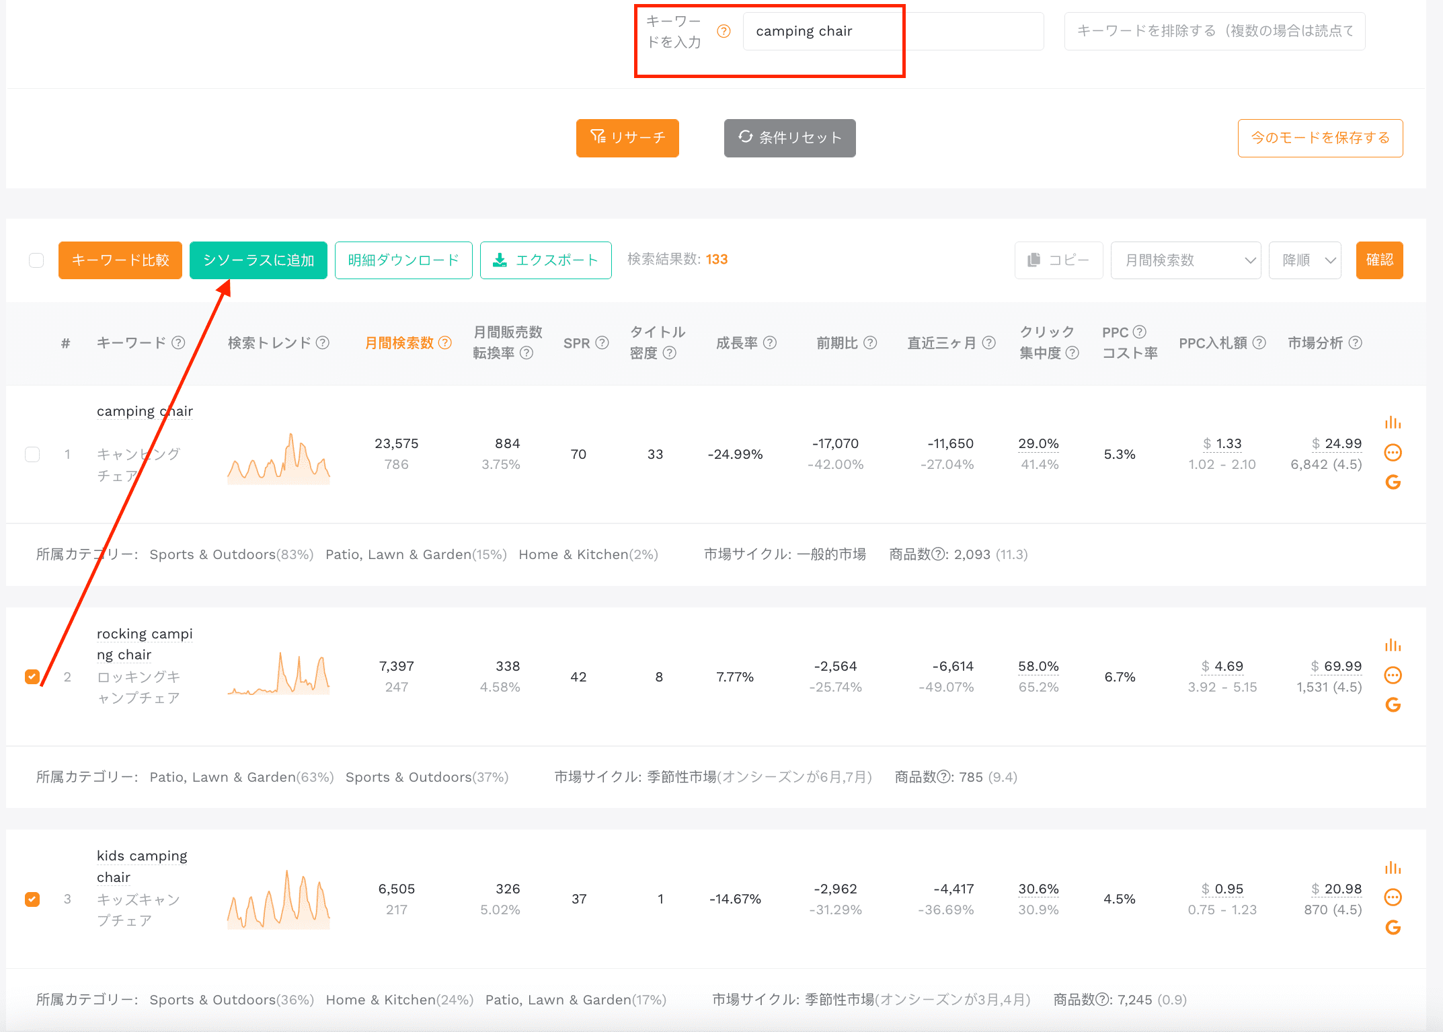
Task: Click help icon next to 成長率 column header
Action: [770, 343]
